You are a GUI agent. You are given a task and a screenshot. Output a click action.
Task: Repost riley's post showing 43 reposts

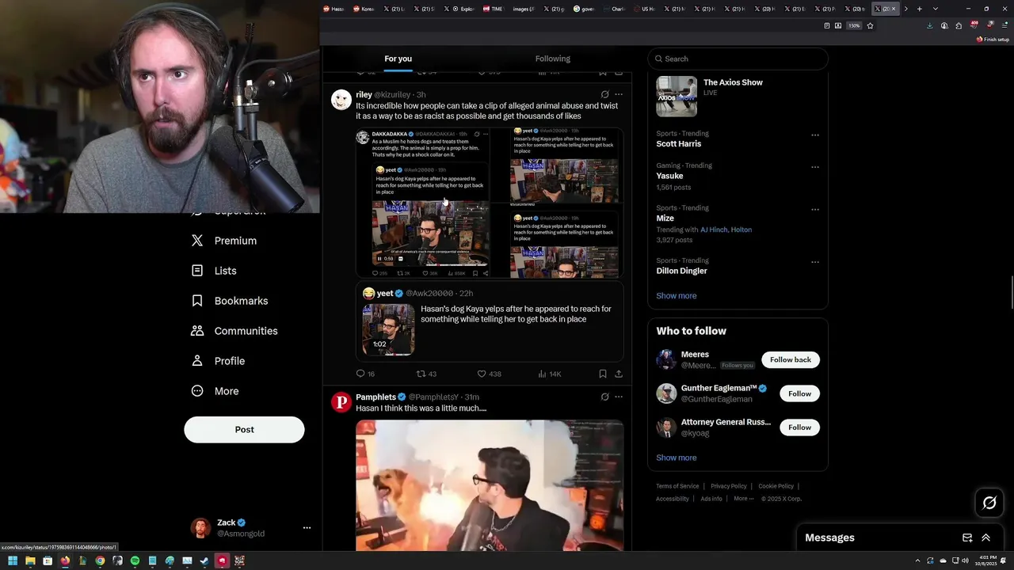coord(426,374)
